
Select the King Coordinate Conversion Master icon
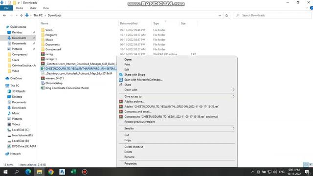coord(43,88)
